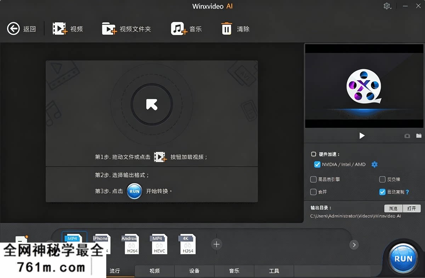Add a new preset with the plus button

217,244
